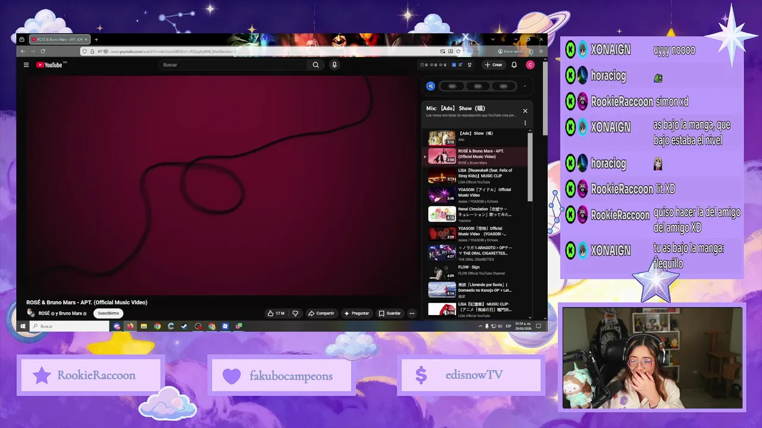Click the ESP language indicator
Viewport: 762px width, 428px height.
coord(508,326)
